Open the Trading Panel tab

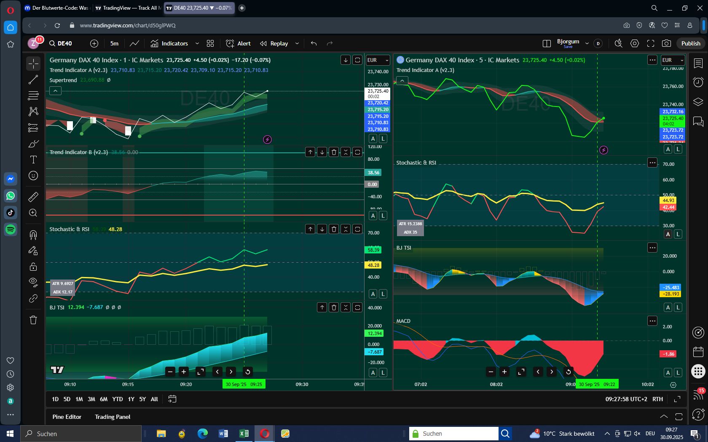[x=113, y=417]
